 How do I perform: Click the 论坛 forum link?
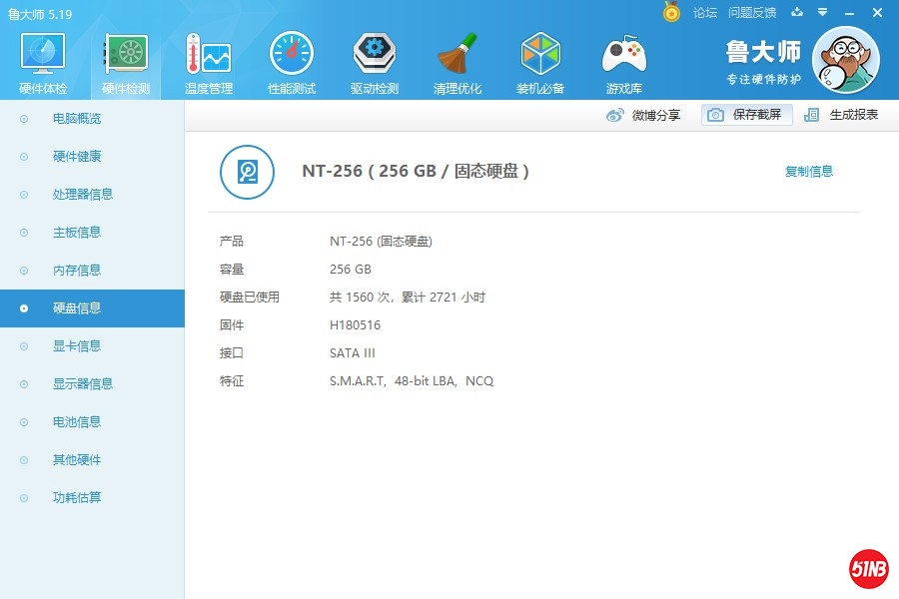[705, 13]
